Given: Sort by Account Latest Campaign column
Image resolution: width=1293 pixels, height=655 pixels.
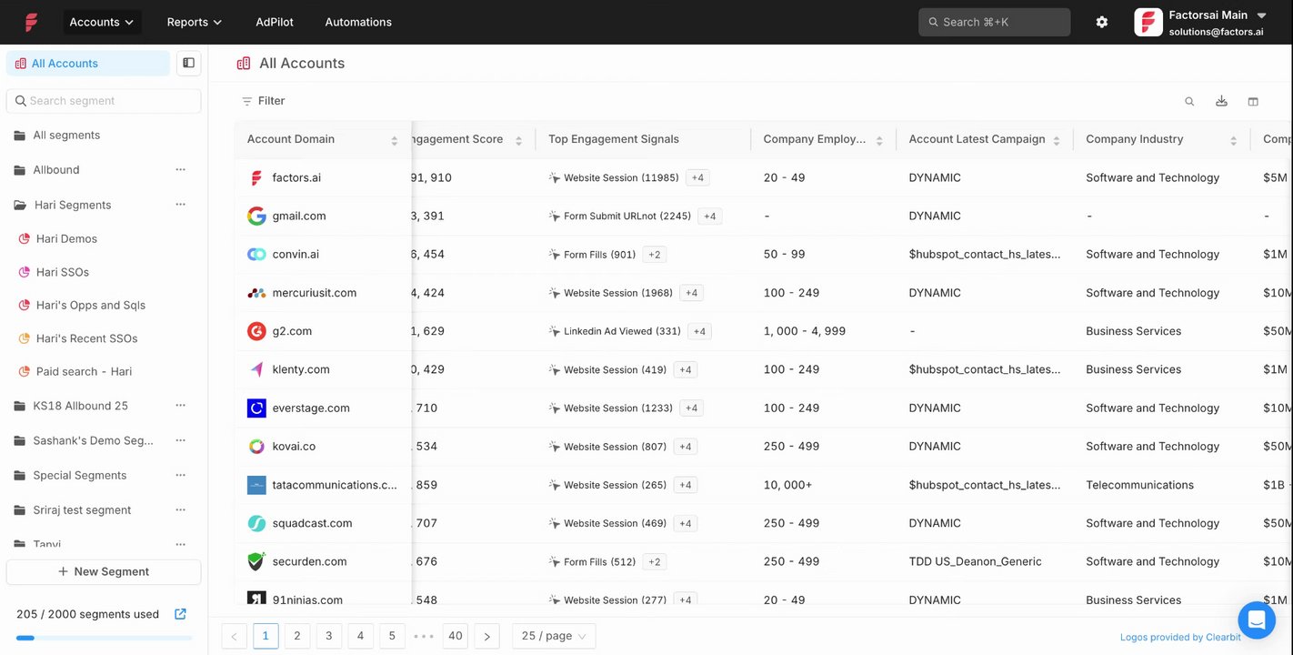Looking at the screenshot, I should point(1057,140).
